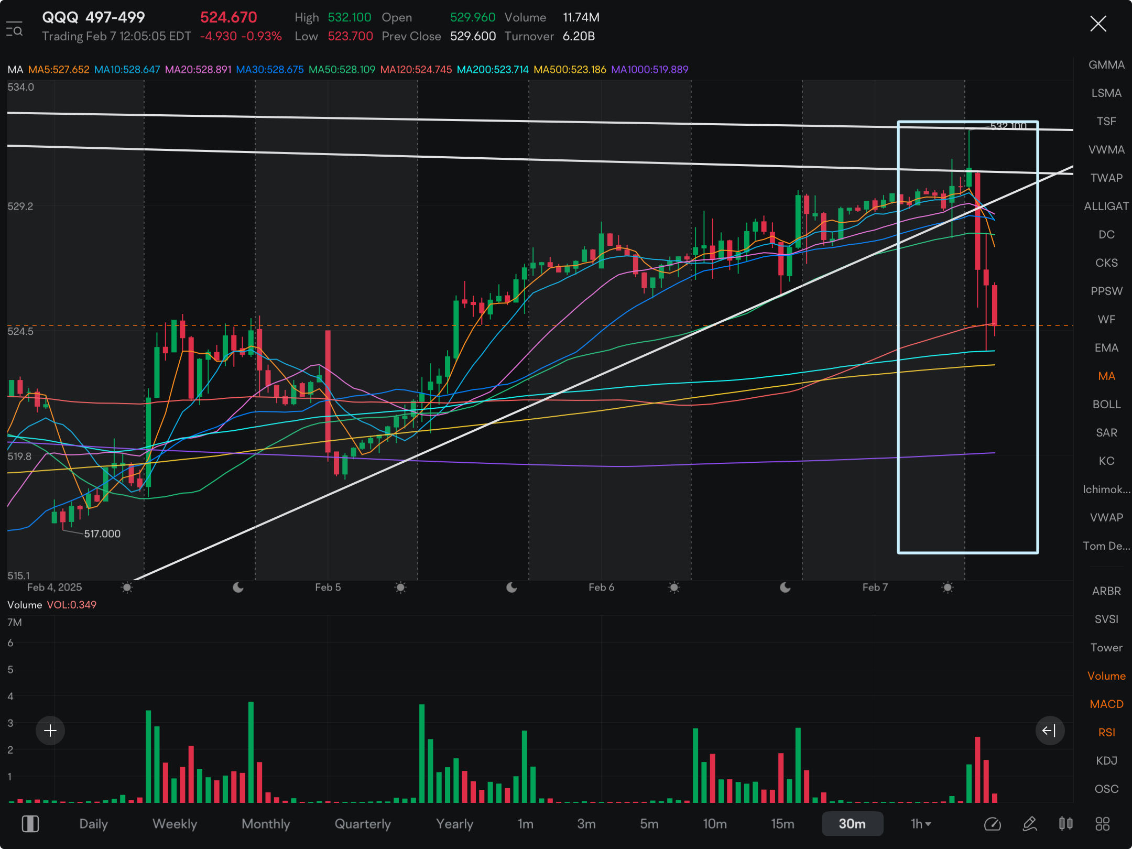Image resolution: width=1132 pixels, height=849 pixels.
Task: Open the four-square grid menu icon
Action: tap(1102, 824)
